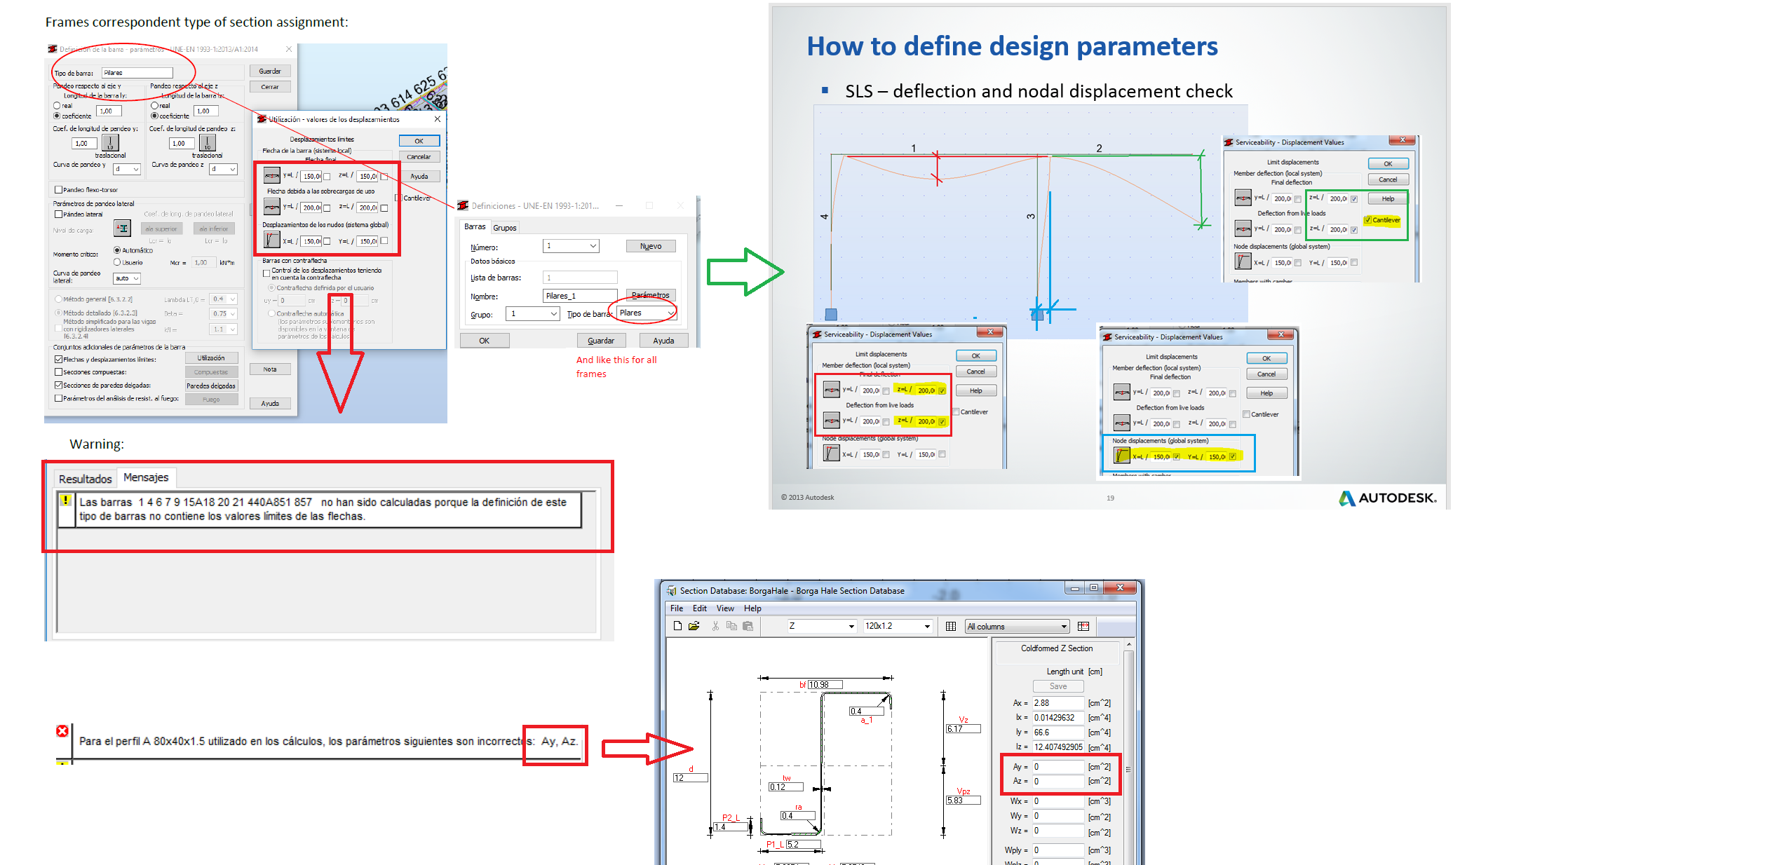Viewport: 1791px width, 865px height.
Task: Select the member deflection beam icon
Action: tap(1243, 198)
